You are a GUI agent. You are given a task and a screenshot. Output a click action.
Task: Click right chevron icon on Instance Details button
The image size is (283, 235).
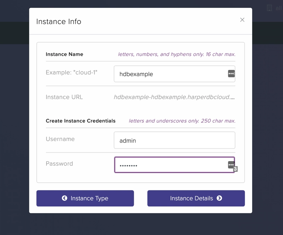click(219, 198)
